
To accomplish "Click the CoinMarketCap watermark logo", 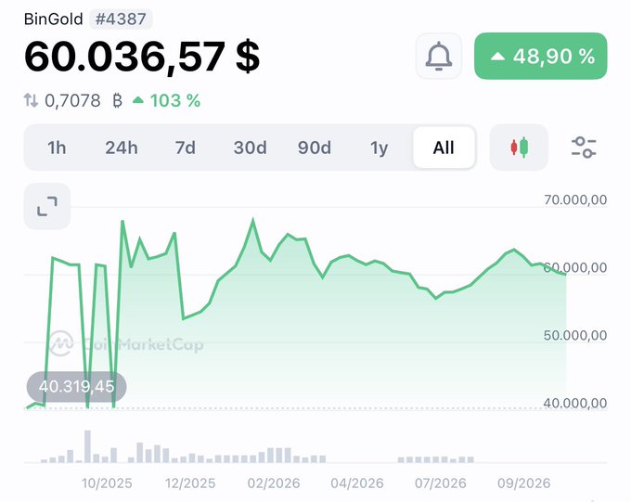I will tap(61, 343).
